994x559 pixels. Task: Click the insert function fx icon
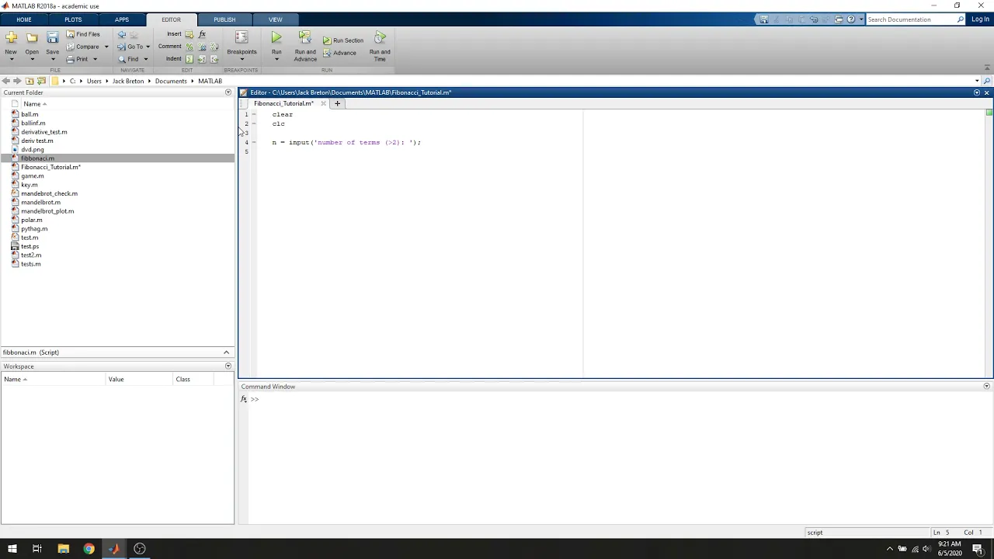(202, 34)
